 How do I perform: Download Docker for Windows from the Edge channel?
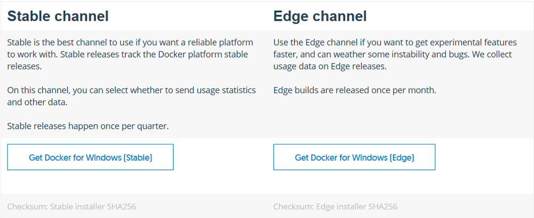(x=354, y=157)
